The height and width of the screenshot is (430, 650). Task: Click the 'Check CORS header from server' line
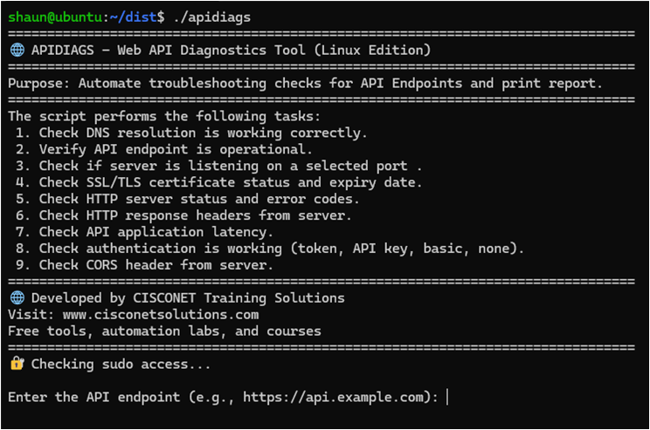coord(156,265)
